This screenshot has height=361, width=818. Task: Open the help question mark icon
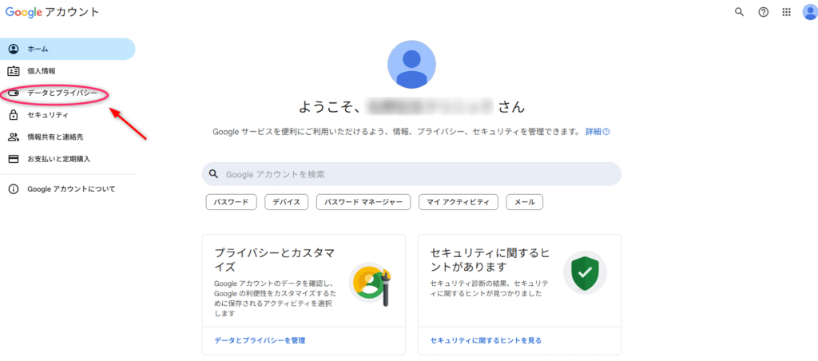click(763, 12)
